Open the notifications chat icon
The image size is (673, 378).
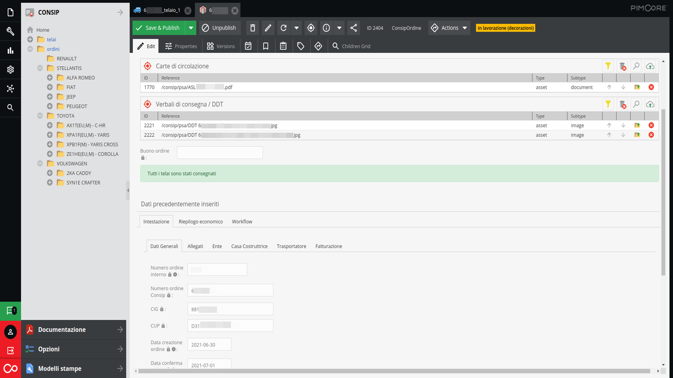[11, 311]
